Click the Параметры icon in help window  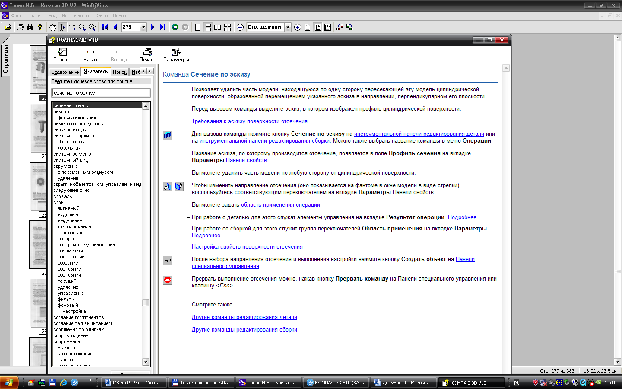point(176,55)
